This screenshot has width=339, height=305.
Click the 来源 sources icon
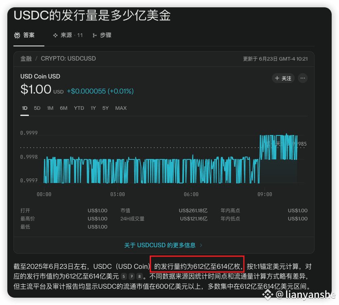pyautogui.click(x=55, y=35)
